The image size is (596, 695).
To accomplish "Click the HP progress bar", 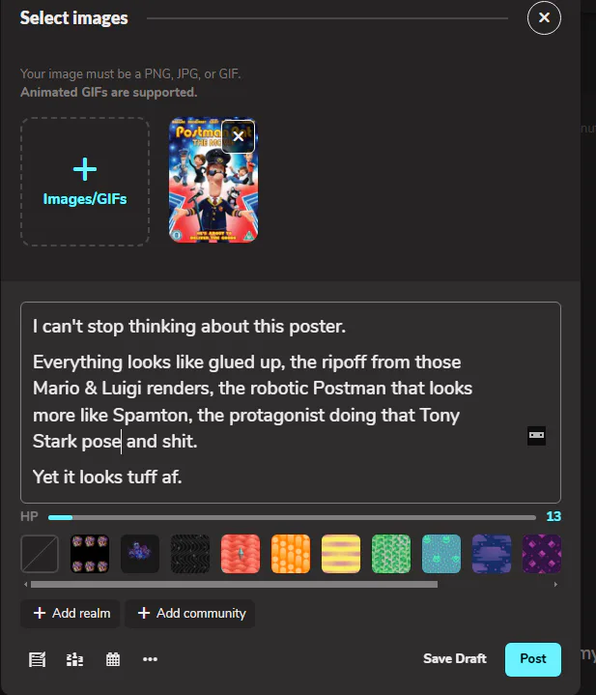I will tap(292, 517).
